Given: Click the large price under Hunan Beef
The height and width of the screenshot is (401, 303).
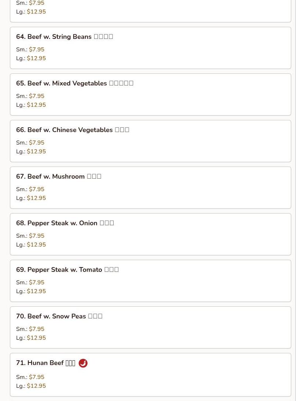Looking at the screenshot, I should coord(36,386).
